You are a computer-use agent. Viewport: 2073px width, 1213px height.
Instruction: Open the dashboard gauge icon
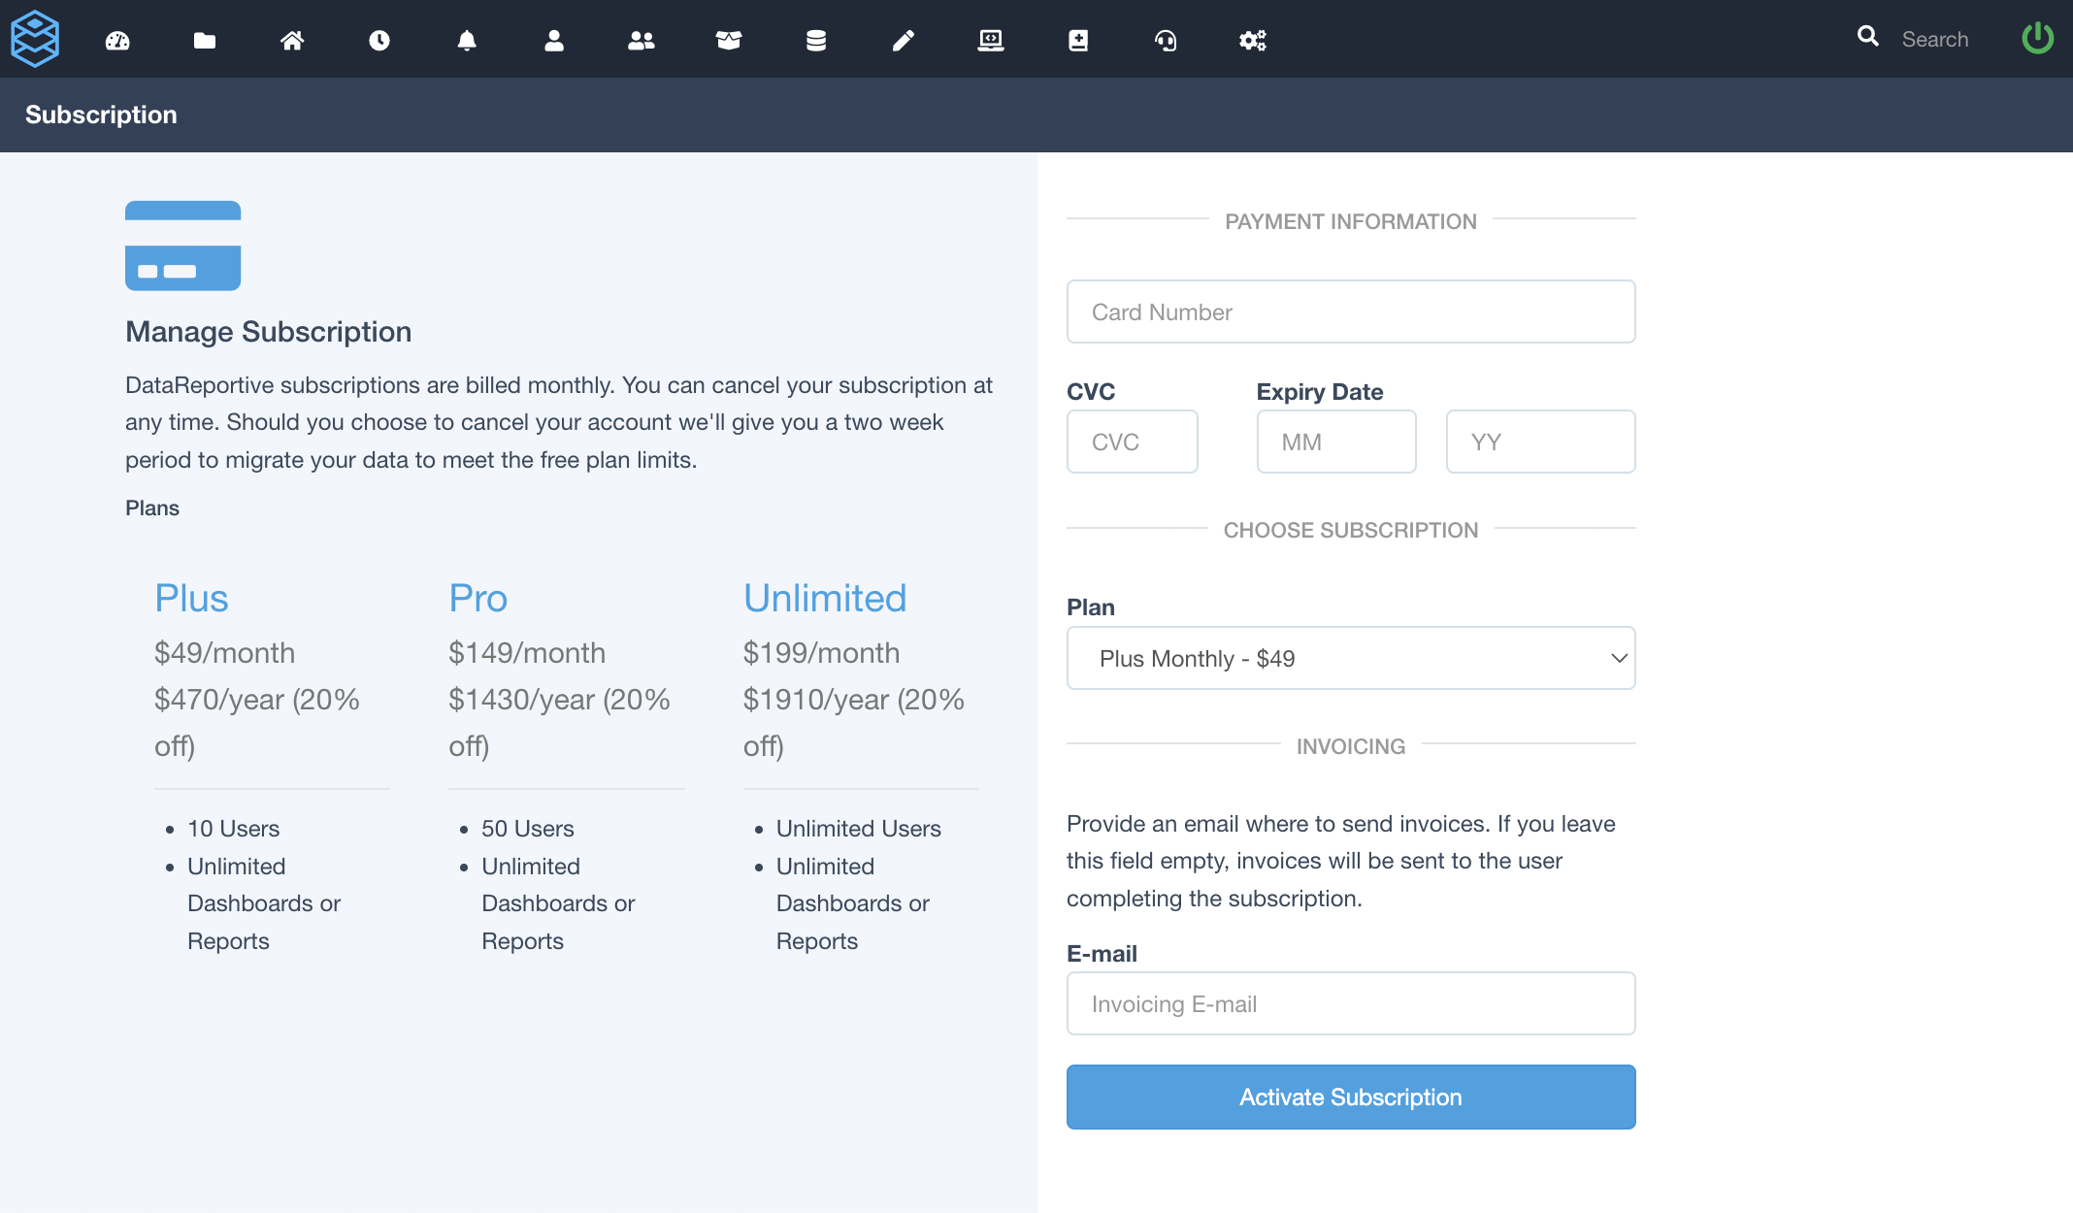click(x=117, y=40)
